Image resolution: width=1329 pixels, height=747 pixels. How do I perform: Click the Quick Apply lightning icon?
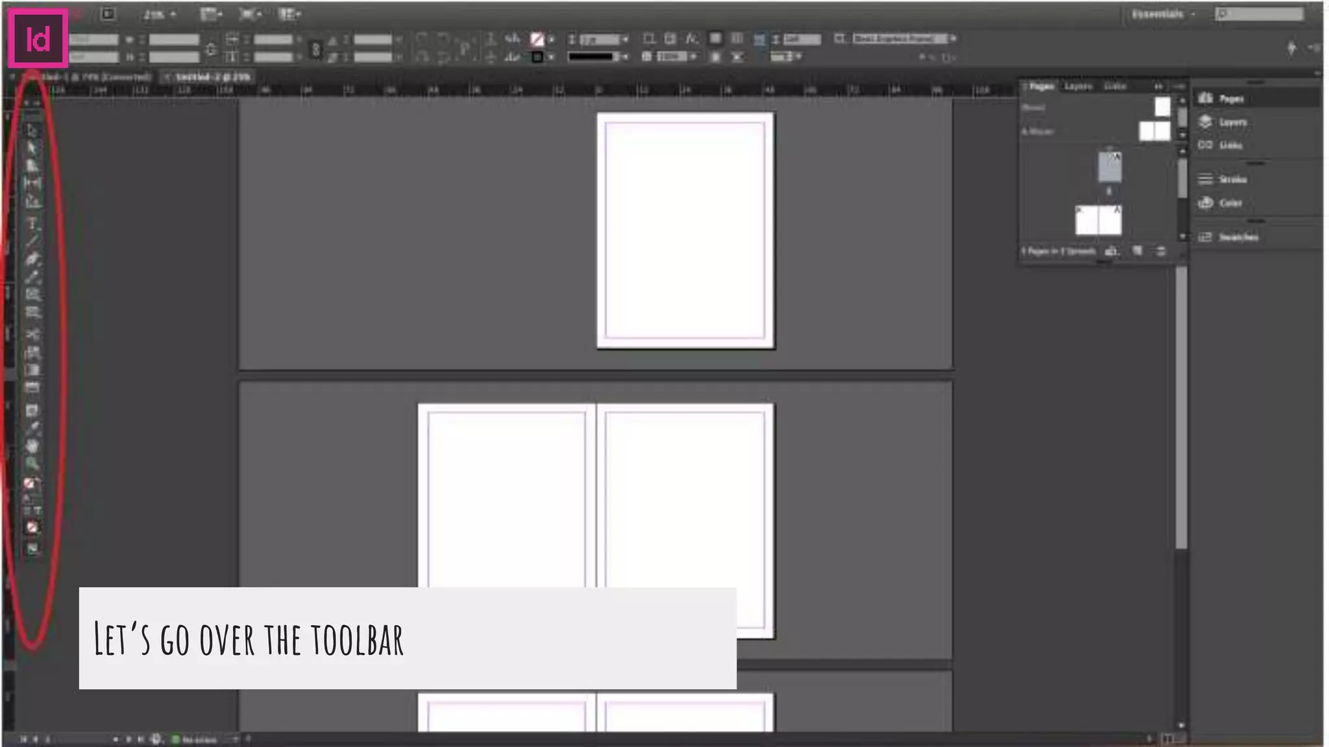[1291, 48]
